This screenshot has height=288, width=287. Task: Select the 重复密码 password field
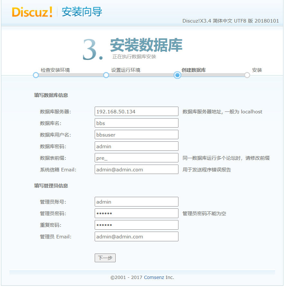tap(137, 225)
